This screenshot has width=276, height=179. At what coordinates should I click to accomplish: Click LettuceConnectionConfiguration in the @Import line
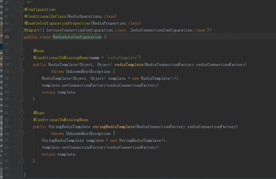(79, 30)
